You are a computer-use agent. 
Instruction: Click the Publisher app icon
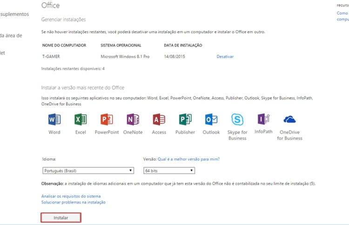pyautogui.click(x=185, y=119)
